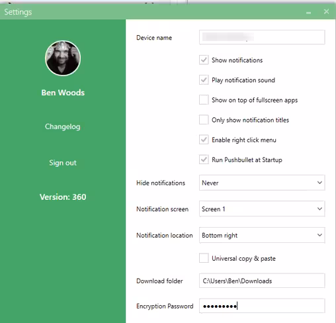Enable Show on top of fullscreen apps

pyautogui.click(x=204, y=100)
